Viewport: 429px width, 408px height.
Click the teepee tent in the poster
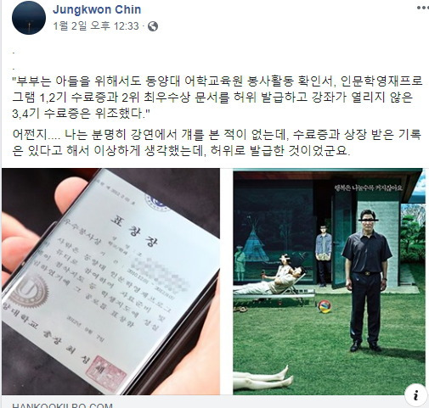[254, 245]
